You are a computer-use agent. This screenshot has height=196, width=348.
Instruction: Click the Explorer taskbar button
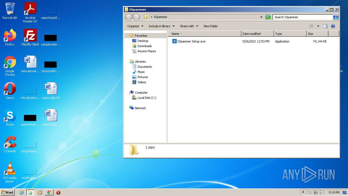[30, 192]
